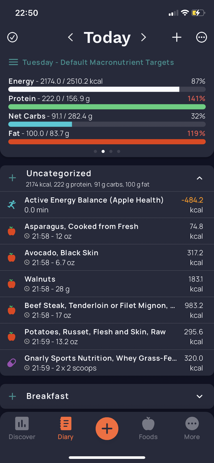Tap the Energy progress bar

coord(107,89)
